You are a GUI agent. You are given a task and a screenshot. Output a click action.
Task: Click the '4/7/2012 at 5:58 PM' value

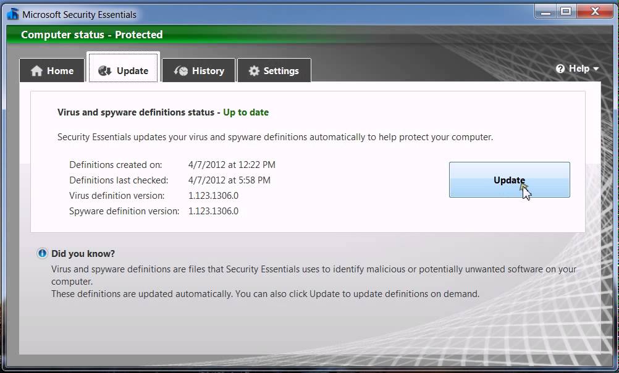pyautogui.click(x=229, y=180)
